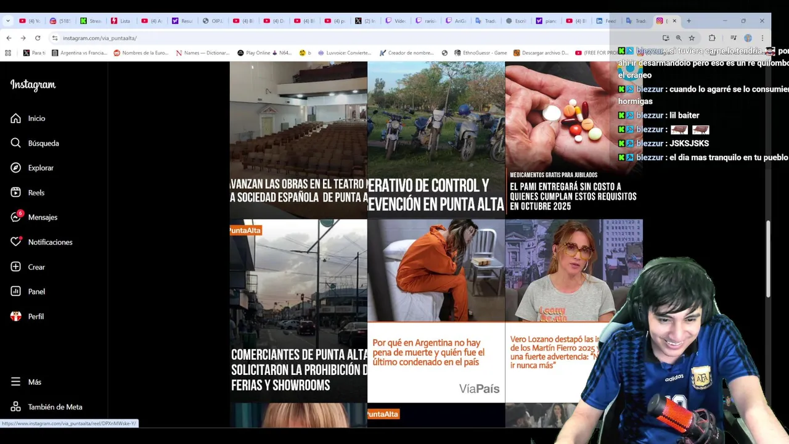Viewport: 789px width, 444px height.
Task: Open 'Comerciantes de Punta Alta' post
Action: [x=298, y=311]
